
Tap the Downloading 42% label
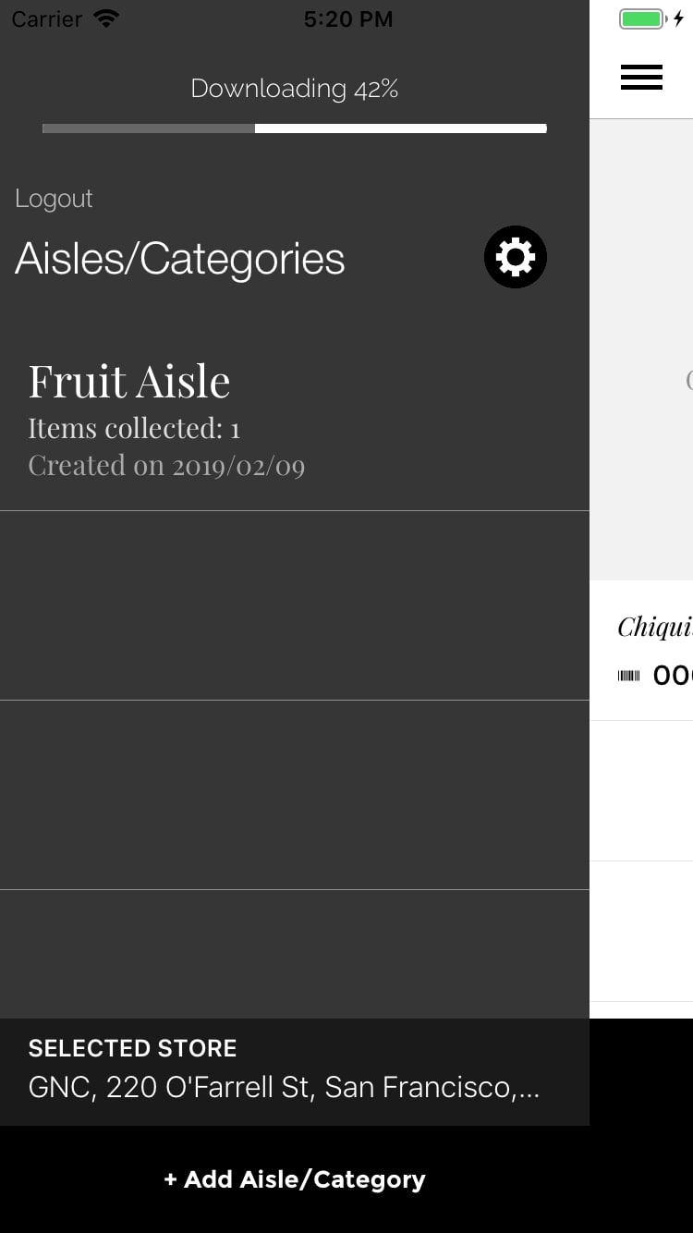coord(295,89)
